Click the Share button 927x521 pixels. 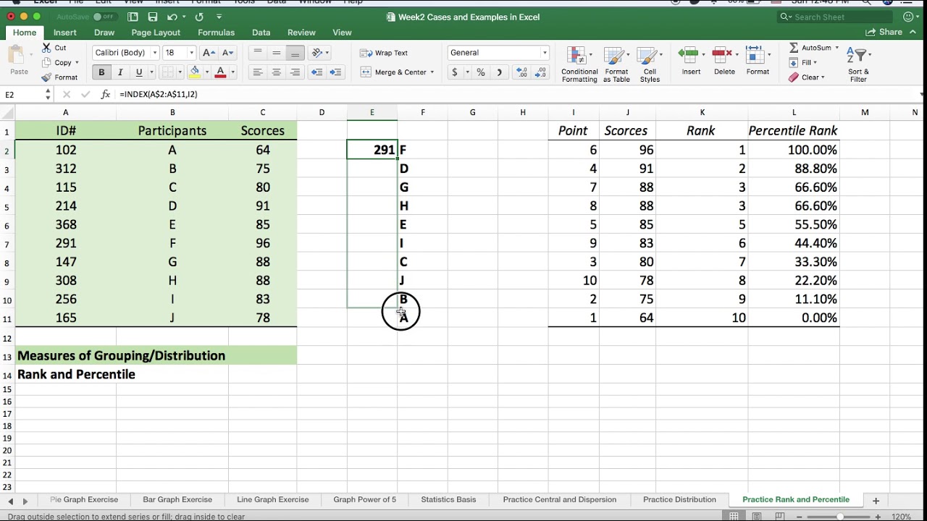click(884, 33)
